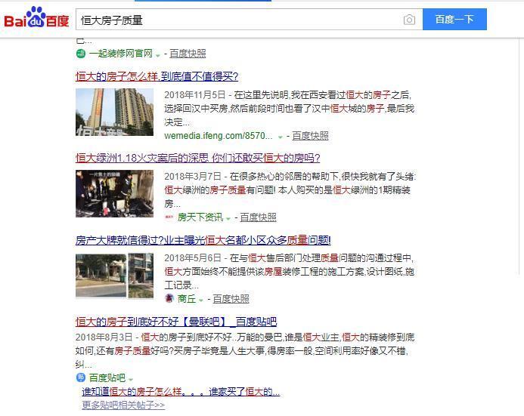The height and width of the screenshot is (416, 524).
Task: Open result 恒大的房子到底好不好【曼联吧】百度贴吧
Action: click(x=176, y=322)
